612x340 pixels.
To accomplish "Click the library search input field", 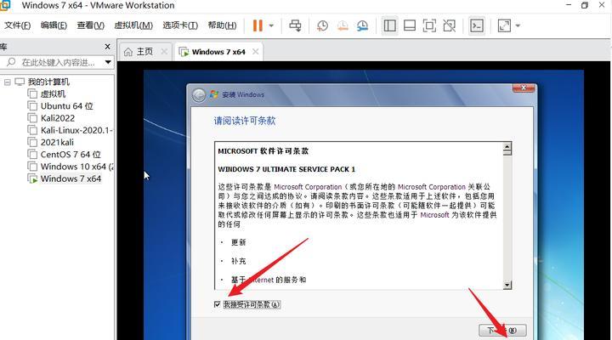I will 58,62.
